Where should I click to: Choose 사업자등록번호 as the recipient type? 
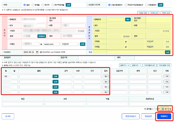tap(109, 5)
